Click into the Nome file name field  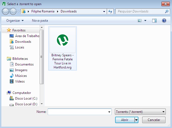[77, 112]
